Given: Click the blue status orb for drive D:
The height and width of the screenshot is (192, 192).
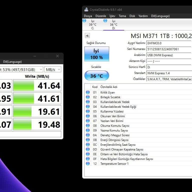Looking at the screenshot, I should tap(105, 20).
